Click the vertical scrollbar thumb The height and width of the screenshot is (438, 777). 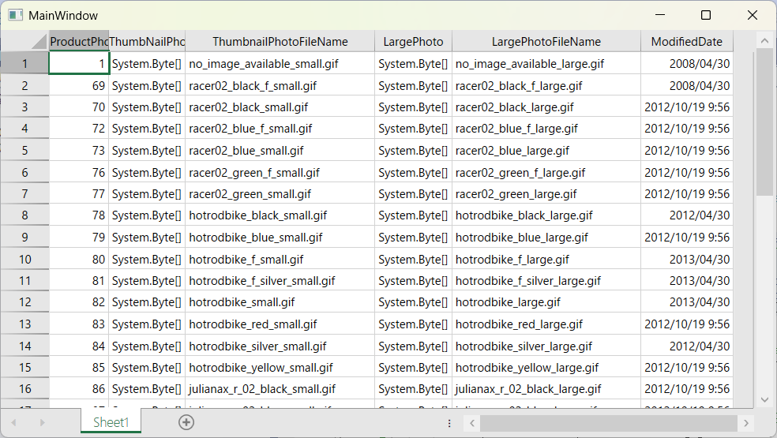pos(764,122)
